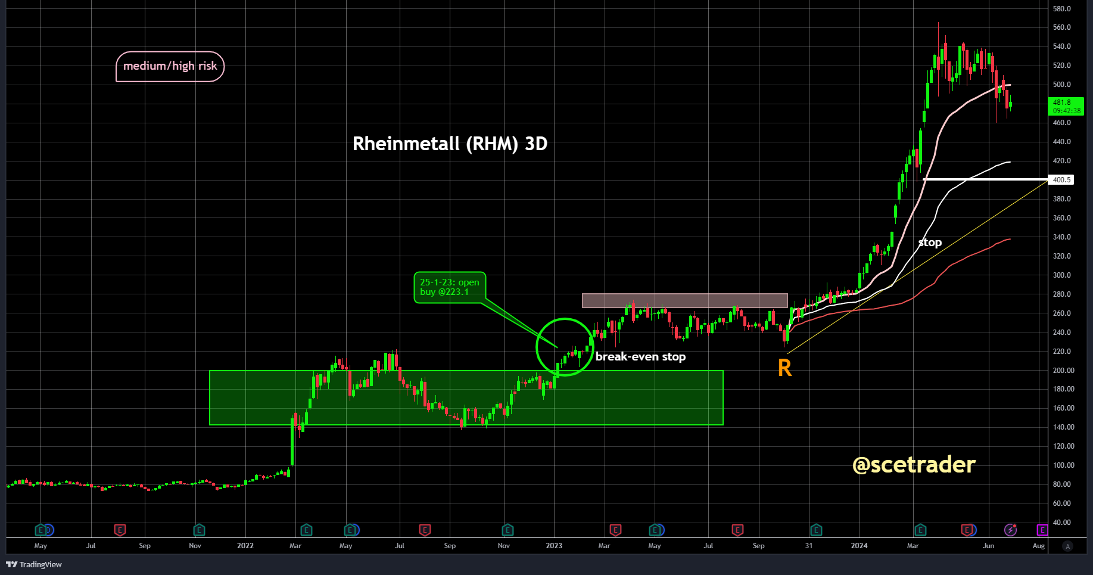Click the orange R annotation

click(785, 368)
